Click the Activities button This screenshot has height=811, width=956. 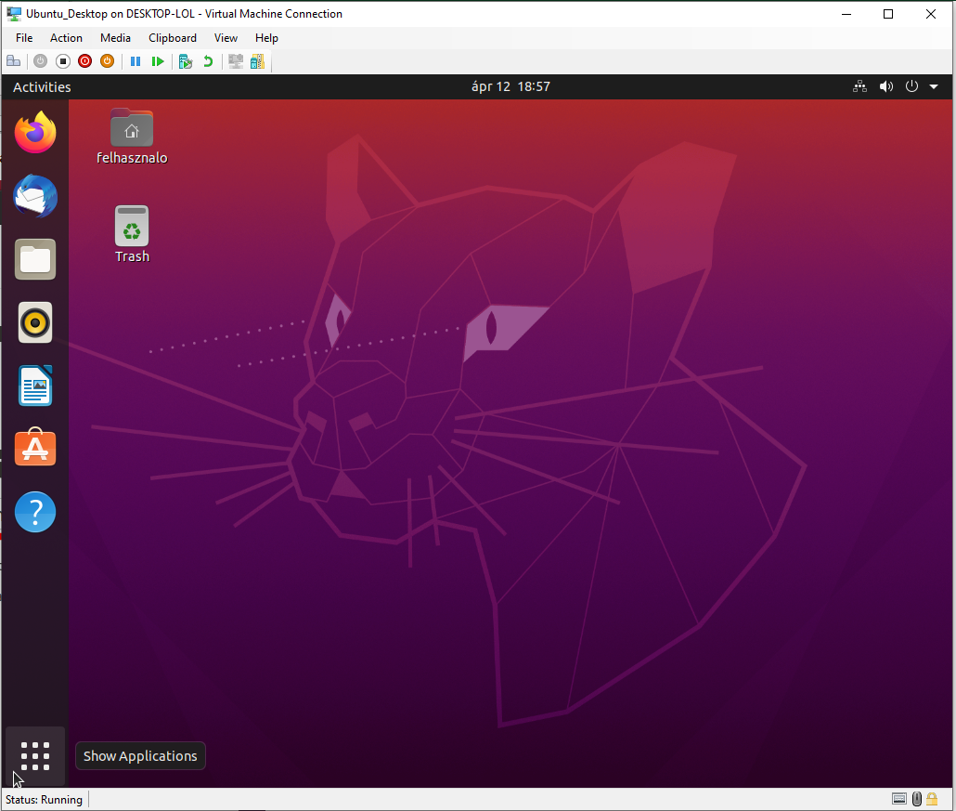[x=42, y=86]
